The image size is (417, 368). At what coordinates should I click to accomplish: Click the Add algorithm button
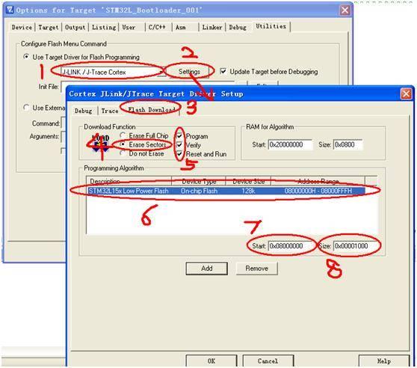pos(207,269)
